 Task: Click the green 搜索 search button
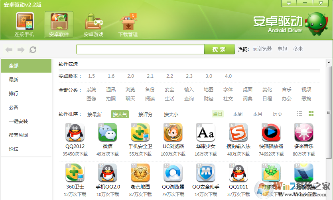tap(219, 49)
